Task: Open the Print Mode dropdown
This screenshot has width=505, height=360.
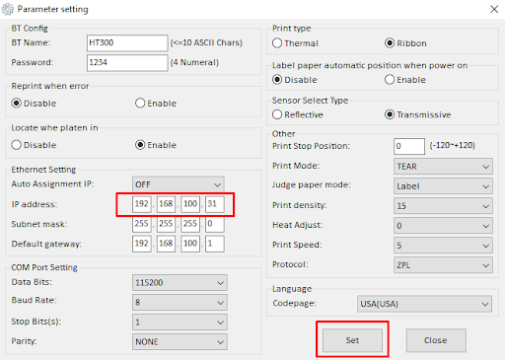Action: (443, 167)
